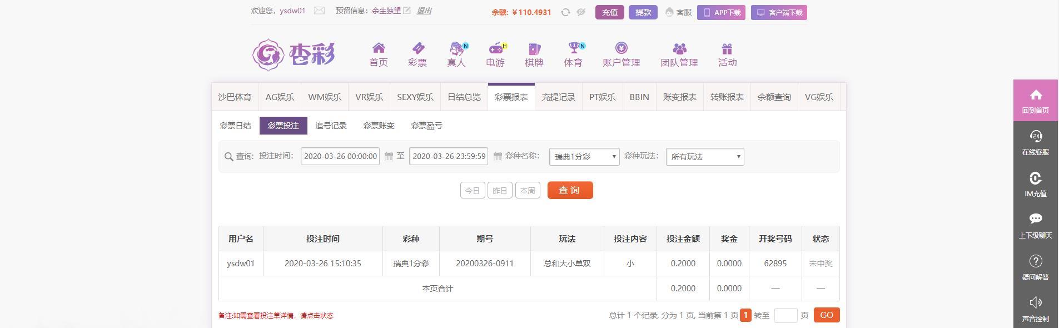Click the 本周 quick filter
The width and height of the screenshot is (1059, 328).
[x=528, y=190]
